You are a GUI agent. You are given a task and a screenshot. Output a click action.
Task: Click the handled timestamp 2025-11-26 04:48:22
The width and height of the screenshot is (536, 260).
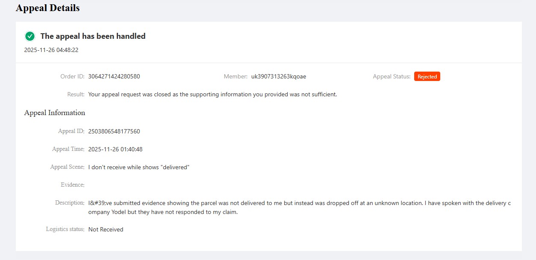click(51, 50)
